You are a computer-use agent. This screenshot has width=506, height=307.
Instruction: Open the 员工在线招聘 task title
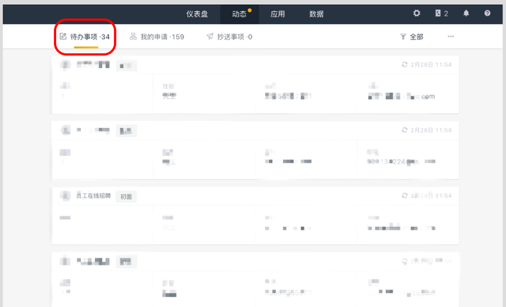(x=93, y=196)
